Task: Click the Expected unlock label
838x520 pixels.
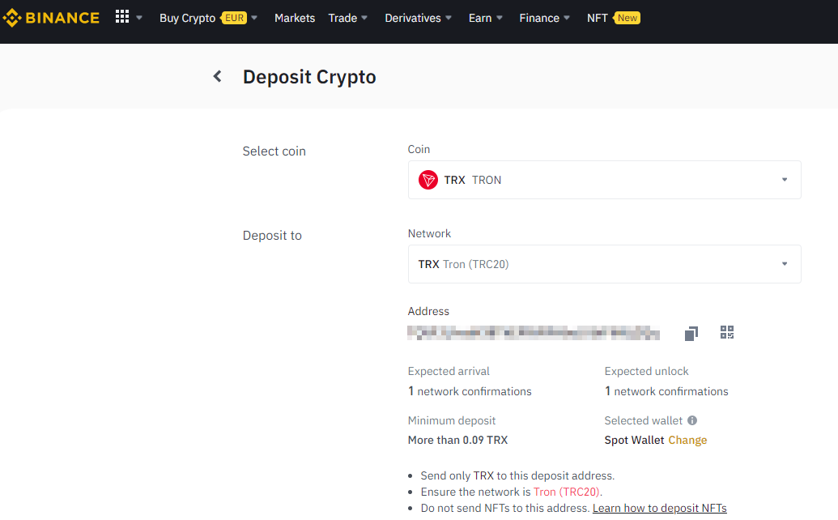Action: (x=646, y=371)
